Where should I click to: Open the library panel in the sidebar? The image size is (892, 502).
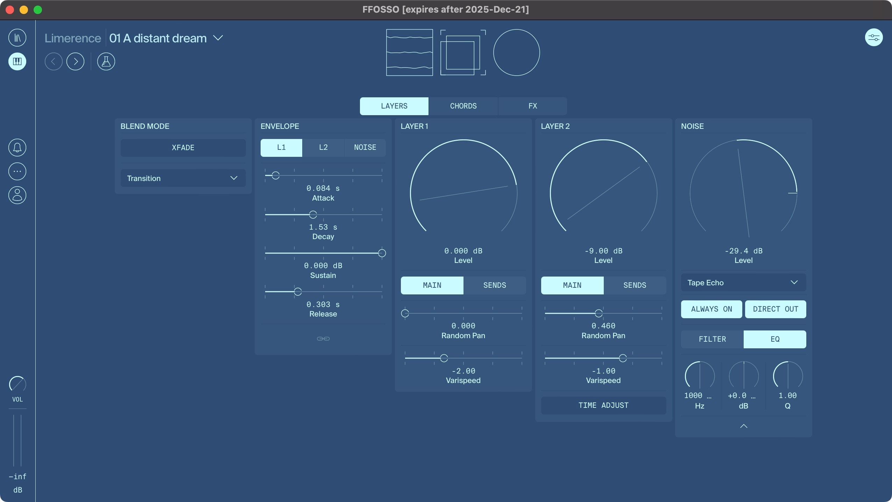(x=17, y=37)
